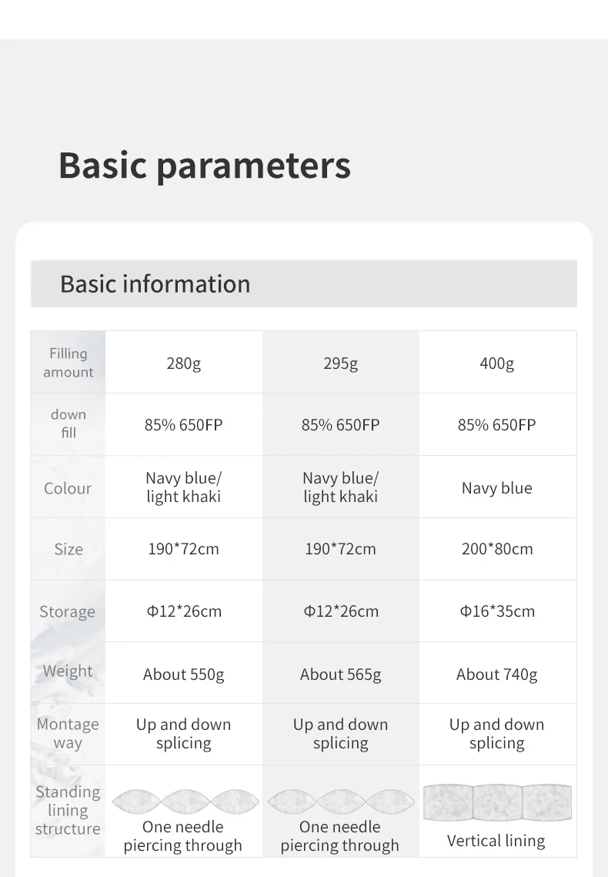
Task: Select the Basic information section header
Action: click(x=303, y=283)
